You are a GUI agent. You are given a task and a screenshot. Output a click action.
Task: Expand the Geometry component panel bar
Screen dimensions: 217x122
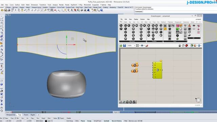coord(133,41)
